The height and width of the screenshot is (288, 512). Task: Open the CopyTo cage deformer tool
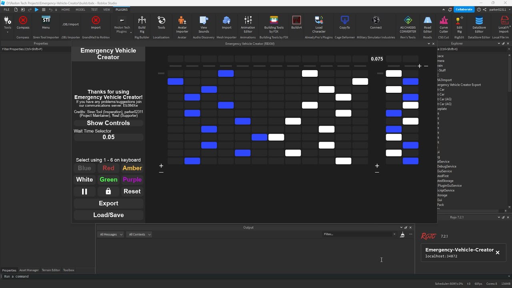(344, 23)
